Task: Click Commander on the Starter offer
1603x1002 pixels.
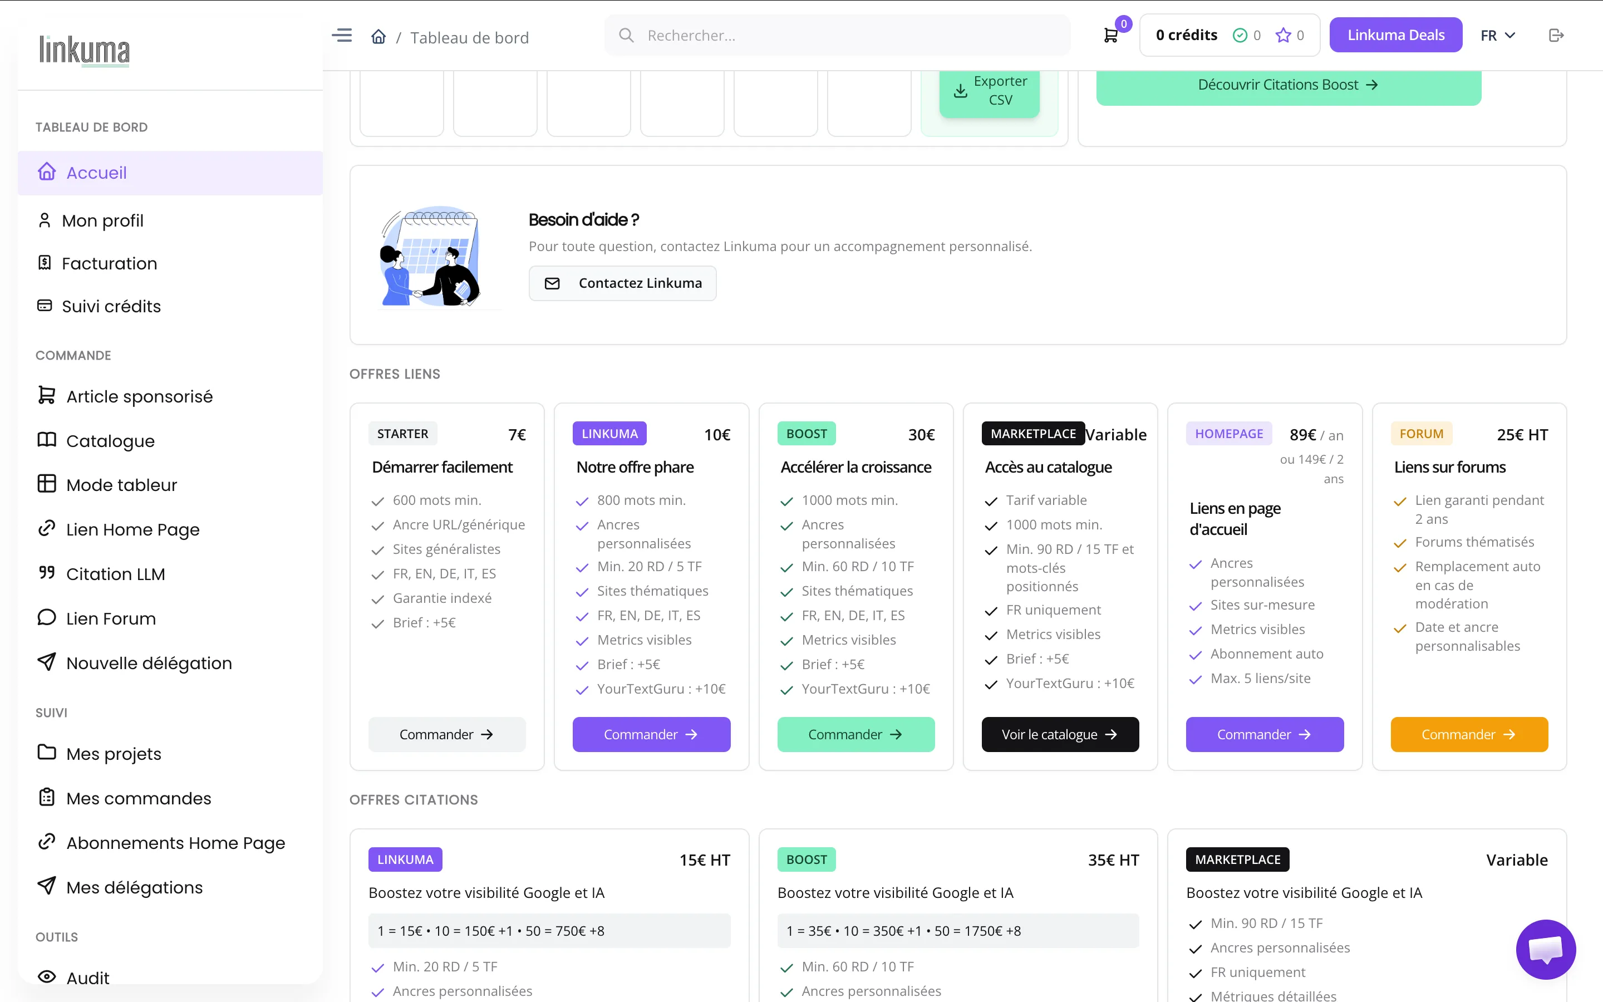Action: coord(446,734)
